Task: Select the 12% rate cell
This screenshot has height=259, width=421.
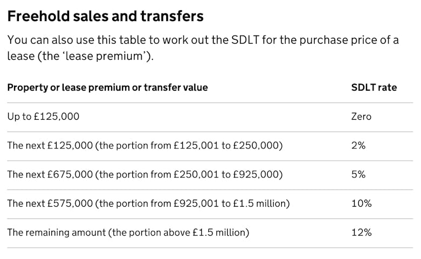Action: tap(361, 233)
